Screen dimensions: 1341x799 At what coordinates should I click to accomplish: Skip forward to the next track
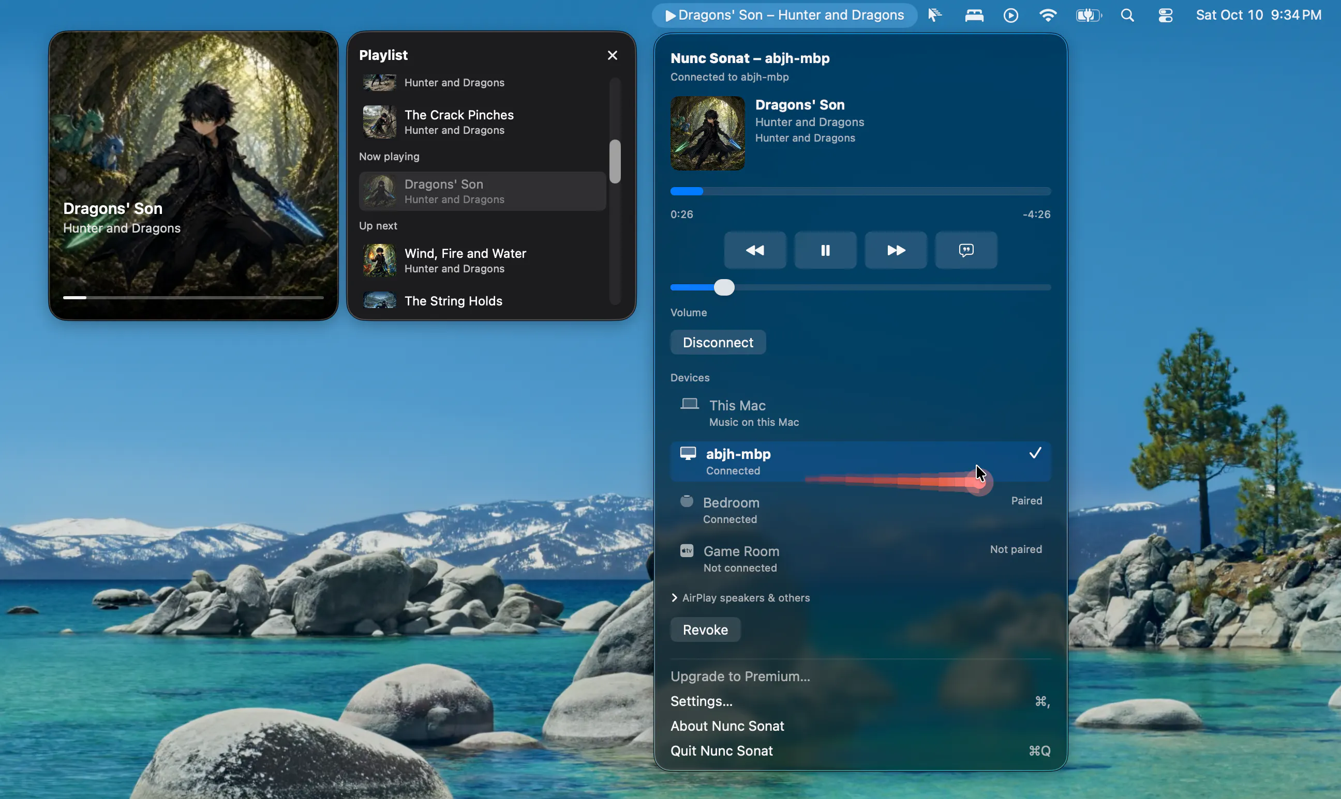(896, 250)
